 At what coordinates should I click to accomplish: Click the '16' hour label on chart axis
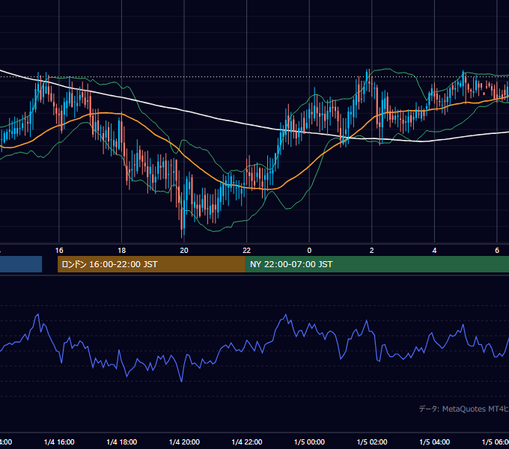click(59, 251)
